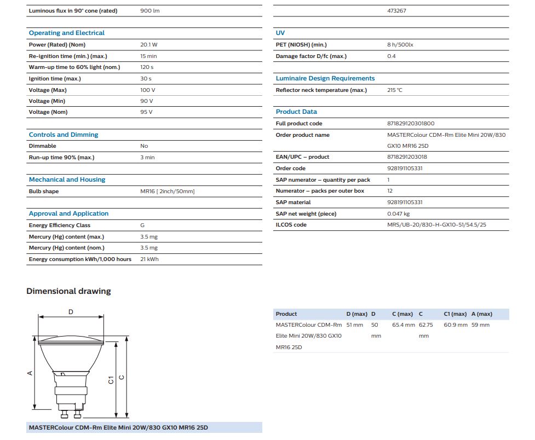
Task: Select the 'Damage factor D/fc (max.)' label
Action: coord(311,56)
